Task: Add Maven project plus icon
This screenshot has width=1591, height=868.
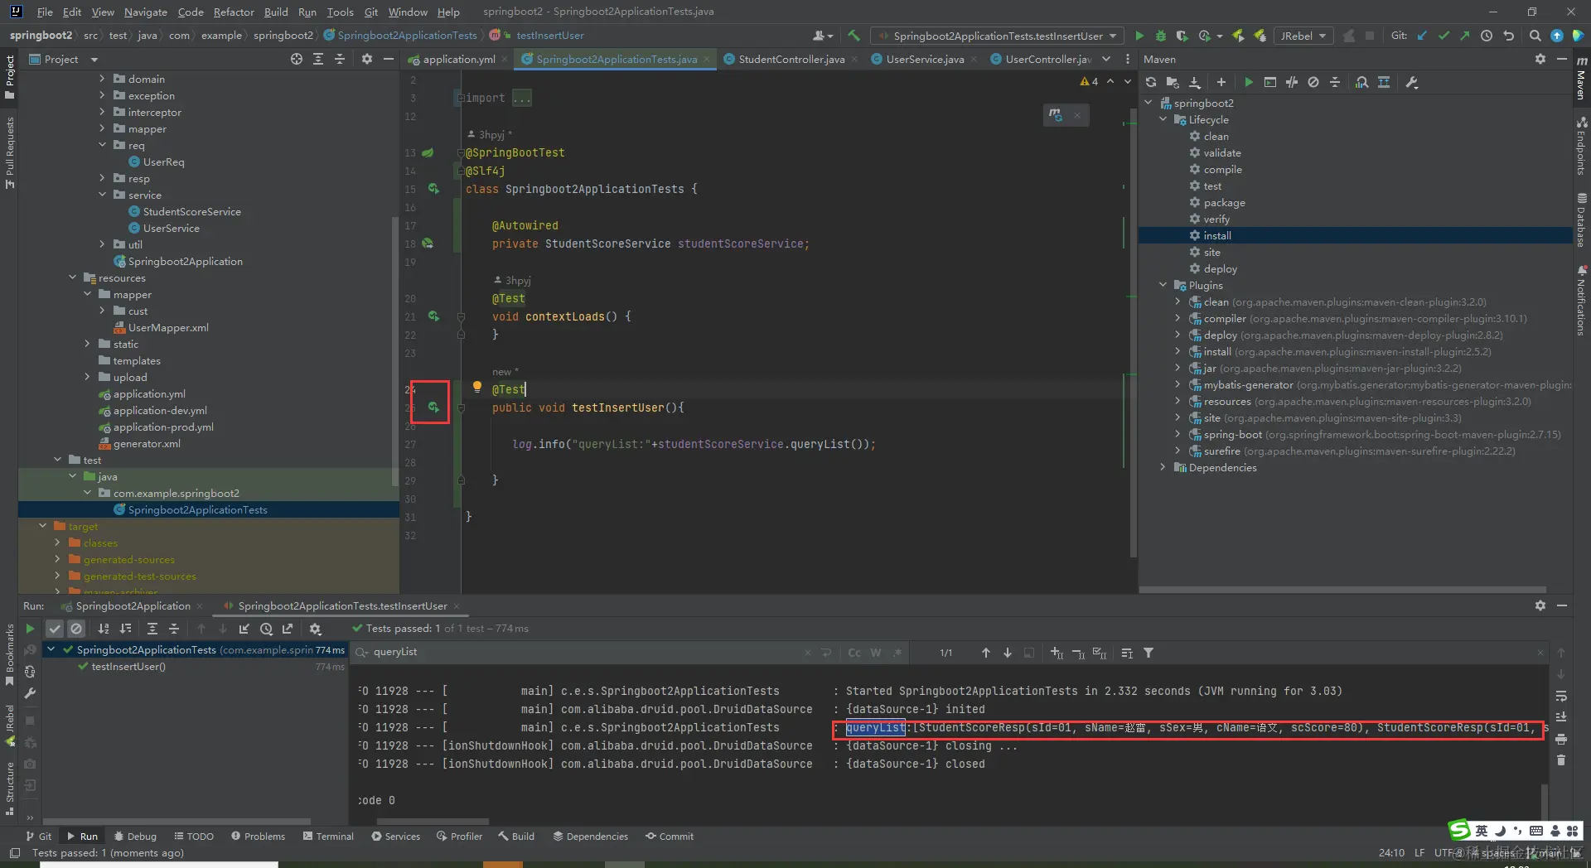Action: (x=1221, y=82)
